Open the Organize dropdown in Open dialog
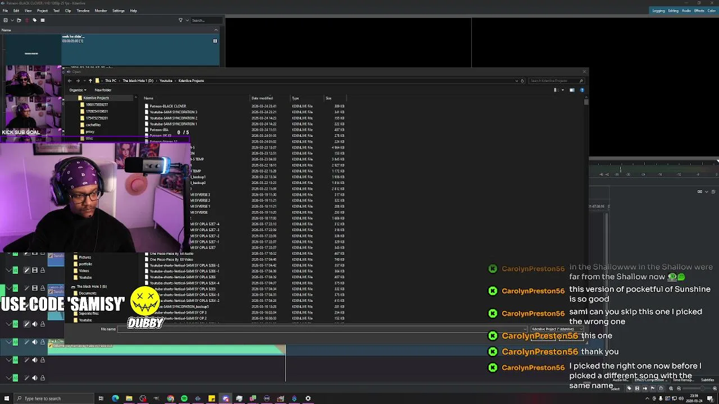The height and width of the screenshot is (404, 719). (x=78, y=90)
